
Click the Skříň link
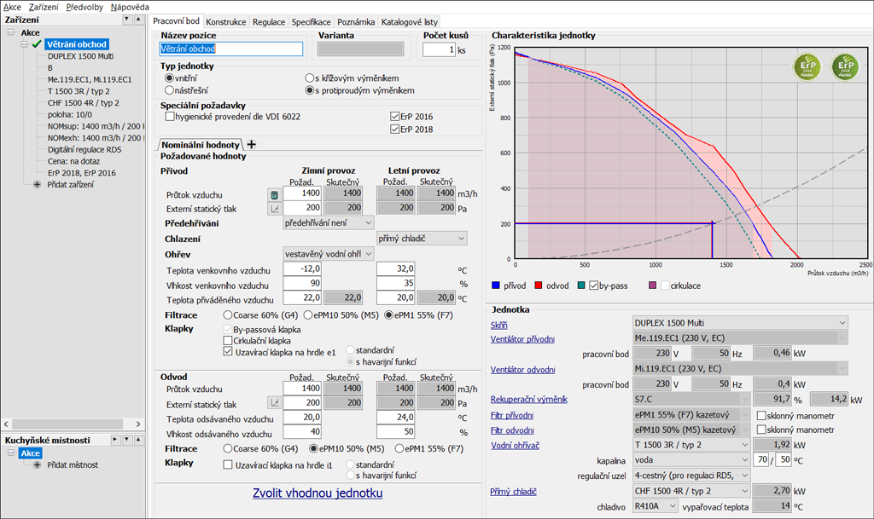point(498,325)
